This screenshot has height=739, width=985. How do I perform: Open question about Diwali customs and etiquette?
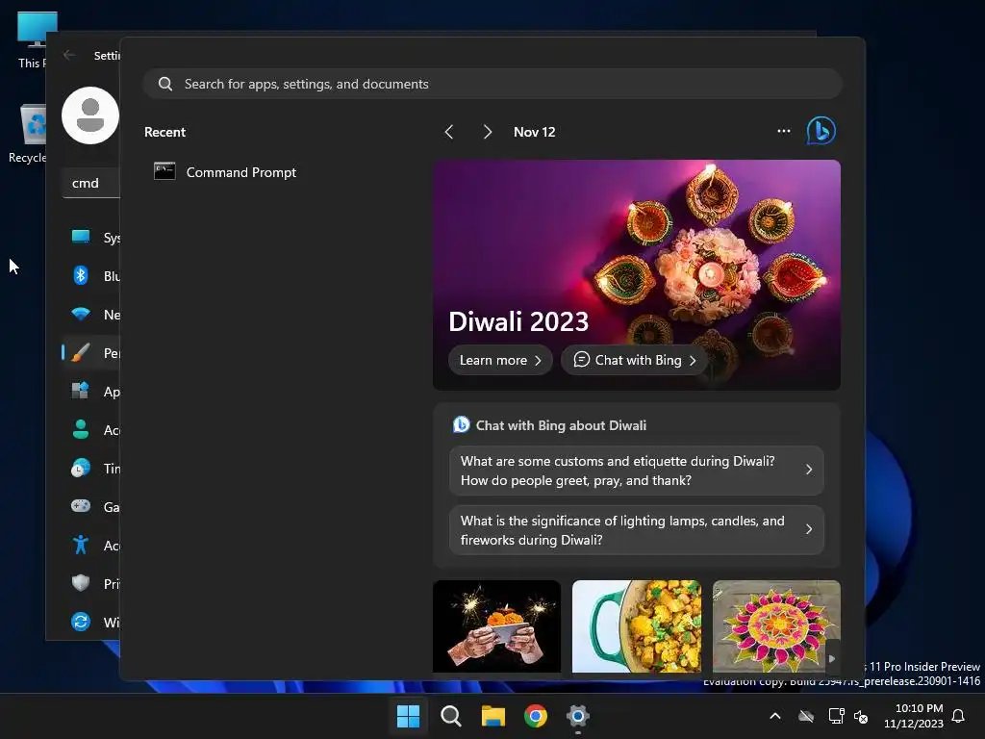(x=637, y=470)
